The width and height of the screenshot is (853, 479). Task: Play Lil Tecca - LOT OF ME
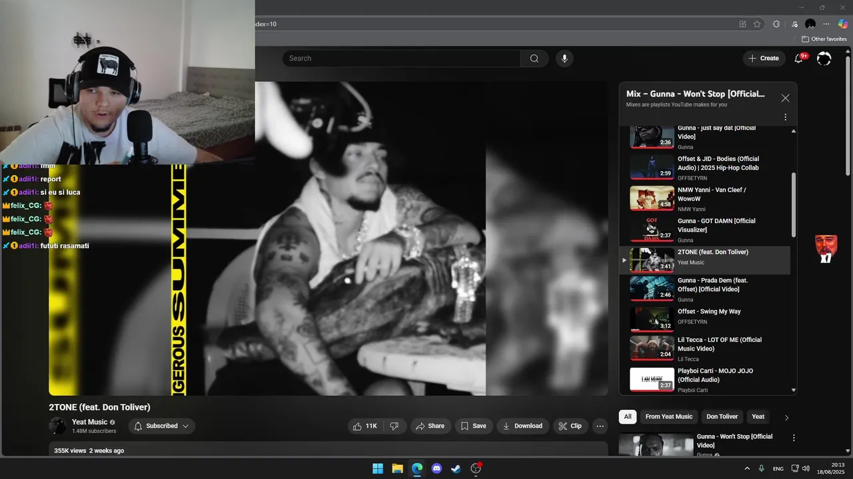point(705,349)
